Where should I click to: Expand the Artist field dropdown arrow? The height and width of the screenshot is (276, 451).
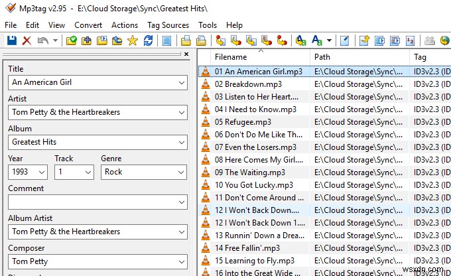coord(182,113)
